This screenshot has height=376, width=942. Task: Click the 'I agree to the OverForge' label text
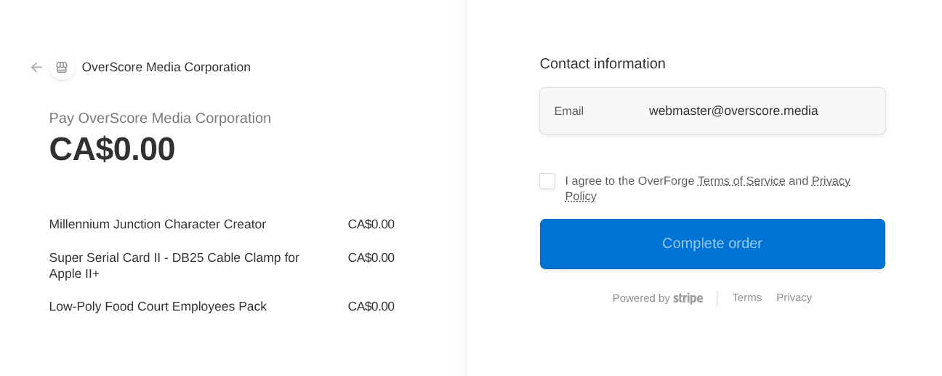(629, 181)
